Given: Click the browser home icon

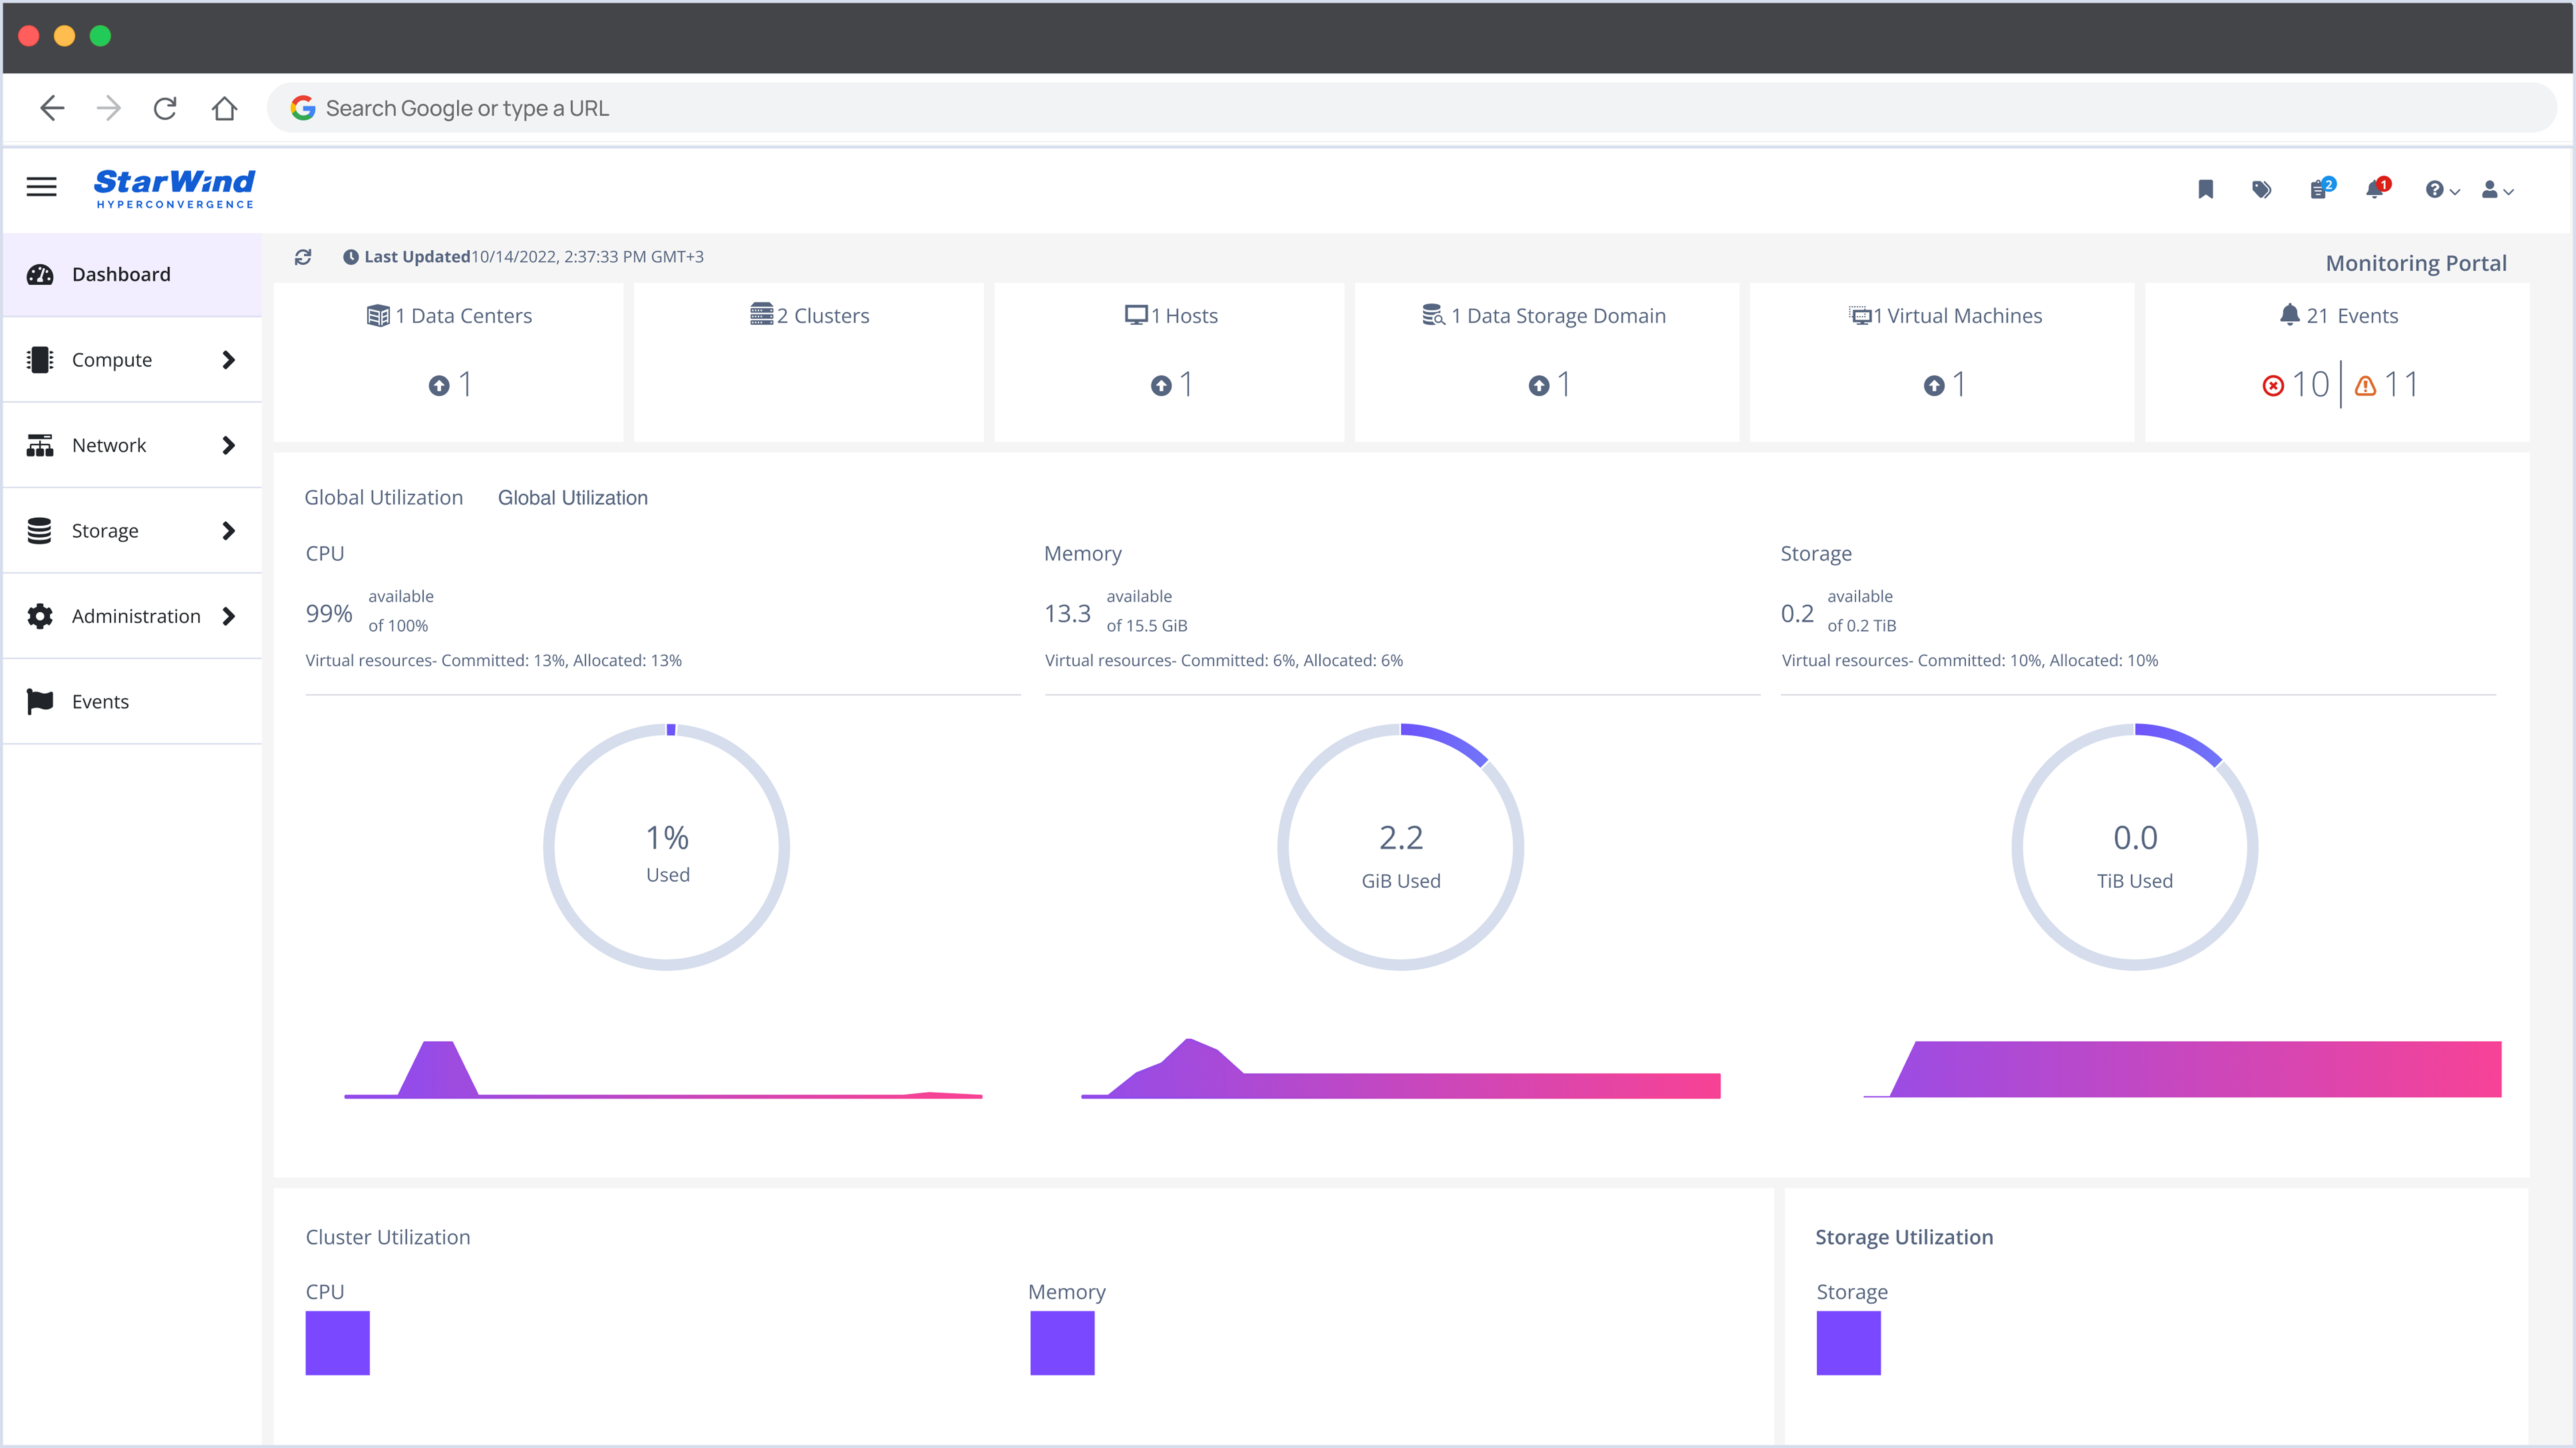Looking at the screenshot, I should (224, 108).
